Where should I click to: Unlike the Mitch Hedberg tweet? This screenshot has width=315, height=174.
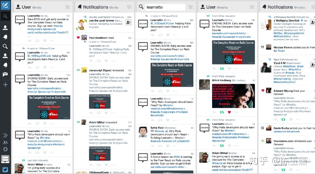point(229,112)
